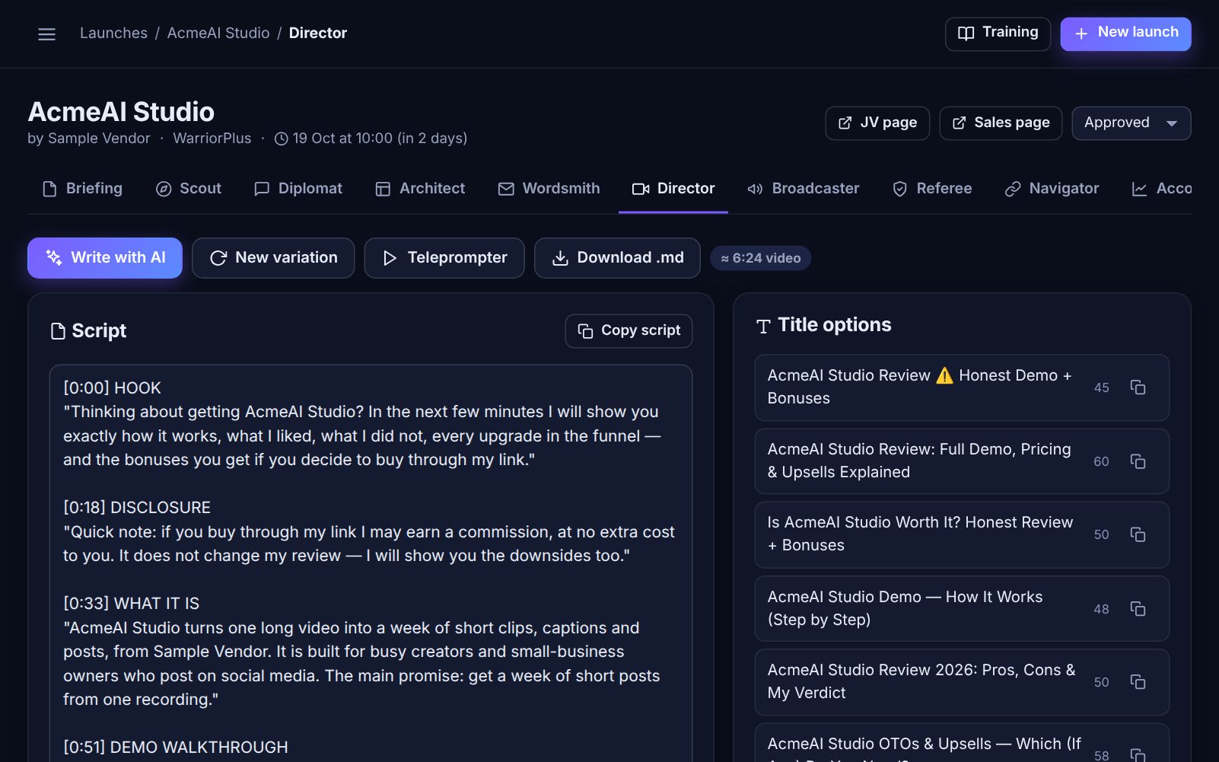The width and height of the screenshot is (1219, 762).
Task: Switch to the Briefing tab
Action: click(x=82, y=189)
